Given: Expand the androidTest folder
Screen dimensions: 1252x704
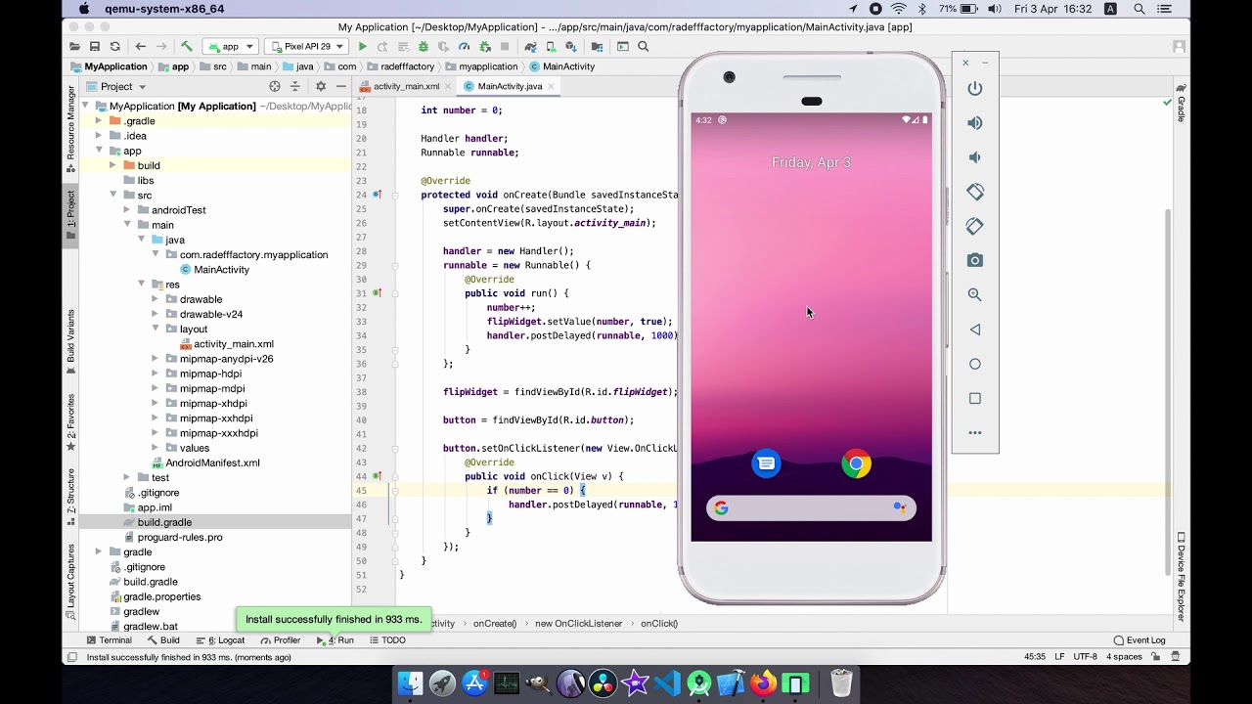Looking at the screenshot, I should tap(126, 210).
